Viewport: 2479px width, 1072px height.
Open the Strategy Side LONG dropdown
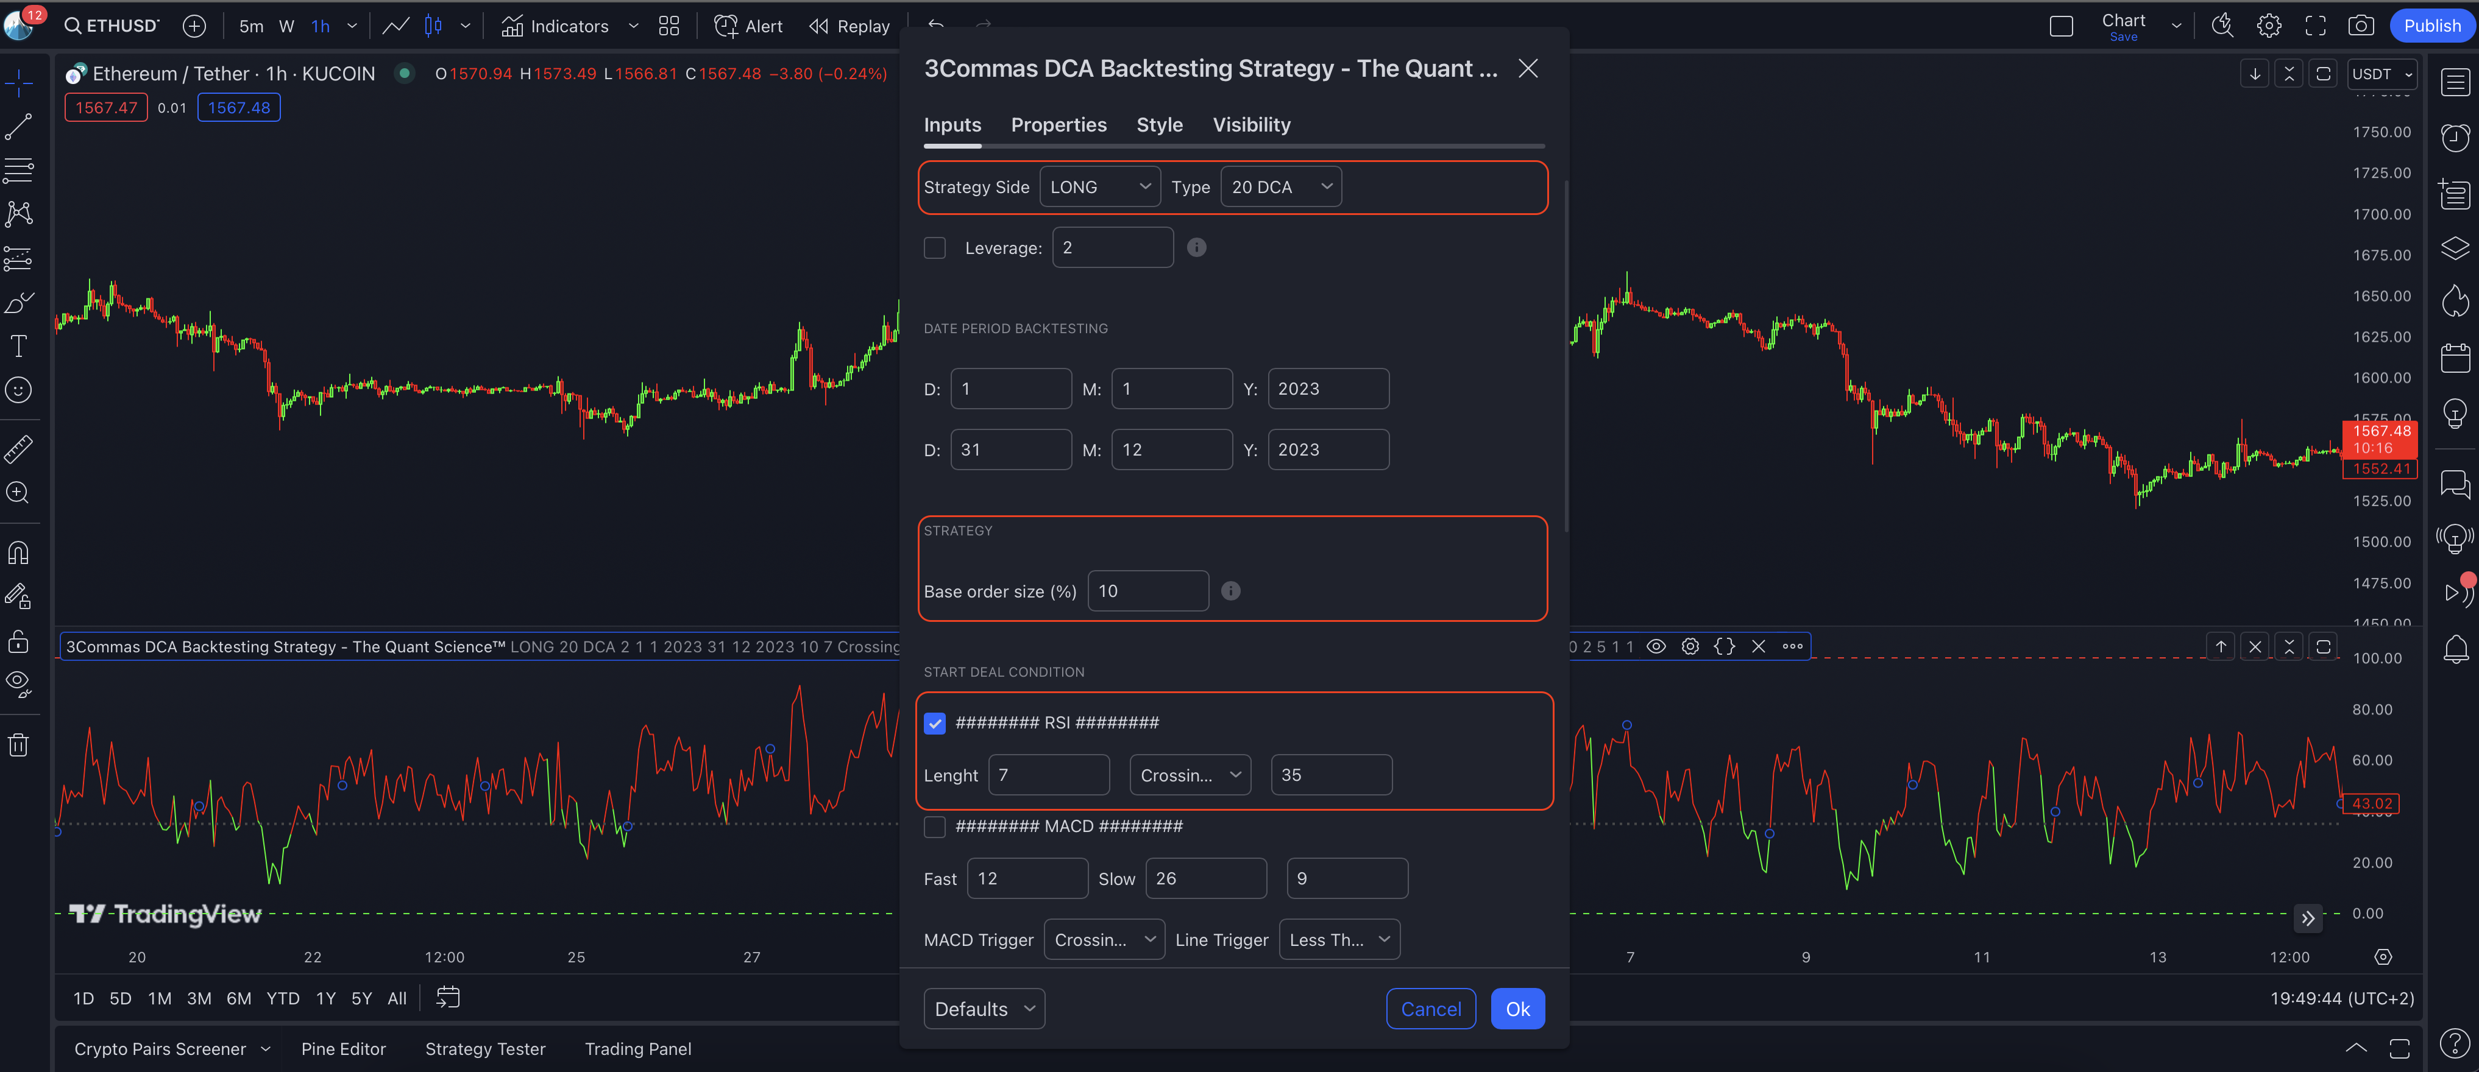[1099, 186]
